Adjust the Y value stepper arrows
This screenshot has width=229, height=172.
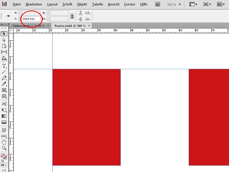pos(20,19)
